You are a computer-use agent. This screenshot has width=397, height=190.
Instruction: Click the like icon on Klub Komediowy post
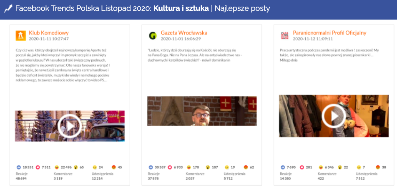(x=18, y=167)
